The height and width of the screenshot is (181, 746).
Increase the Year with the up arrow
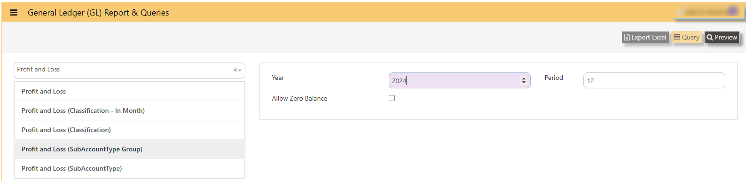(524, 79)
